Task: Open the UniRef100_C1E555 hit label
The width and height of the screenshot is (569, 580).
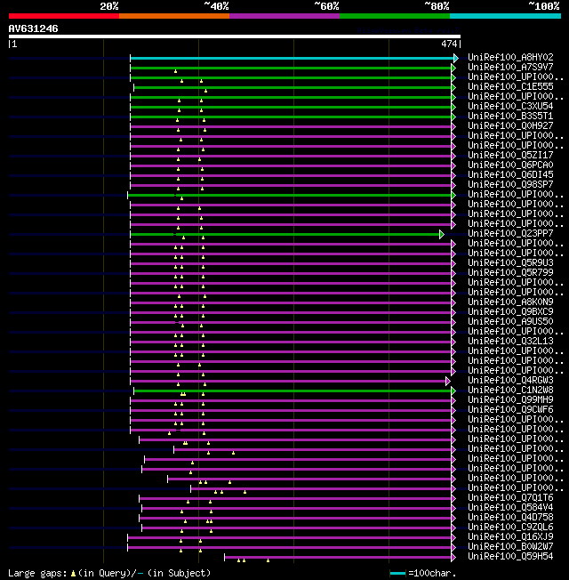Action: pos(510,86)
